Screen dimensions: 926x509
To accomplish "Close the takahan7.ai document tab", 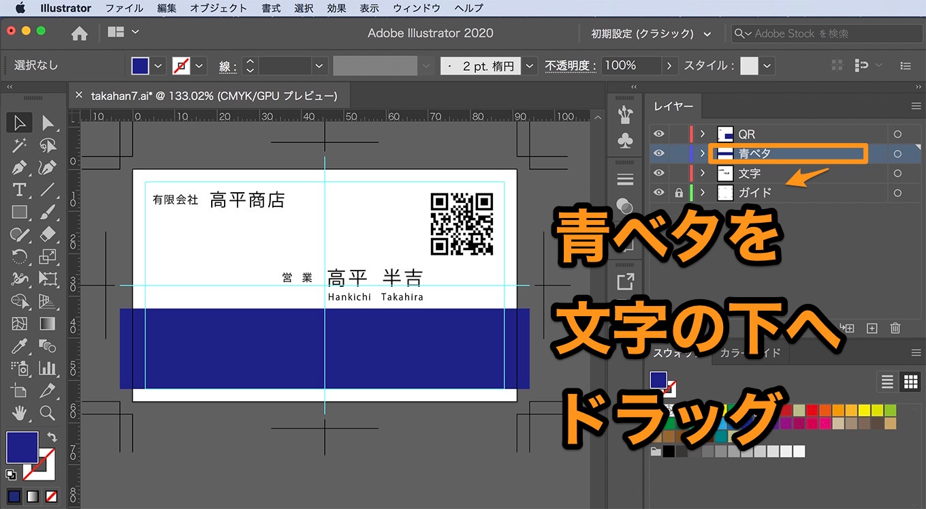I will [x=79, y=96].
